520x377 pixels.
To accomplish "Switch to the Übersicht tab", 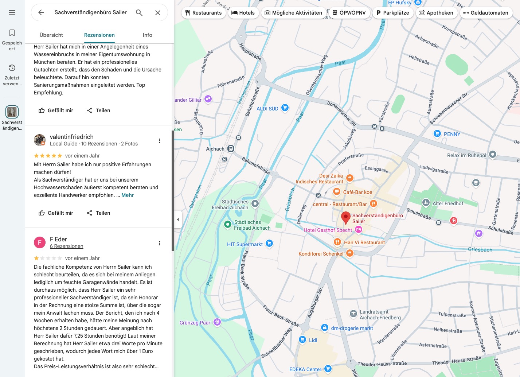I will (x=51, y=35).
